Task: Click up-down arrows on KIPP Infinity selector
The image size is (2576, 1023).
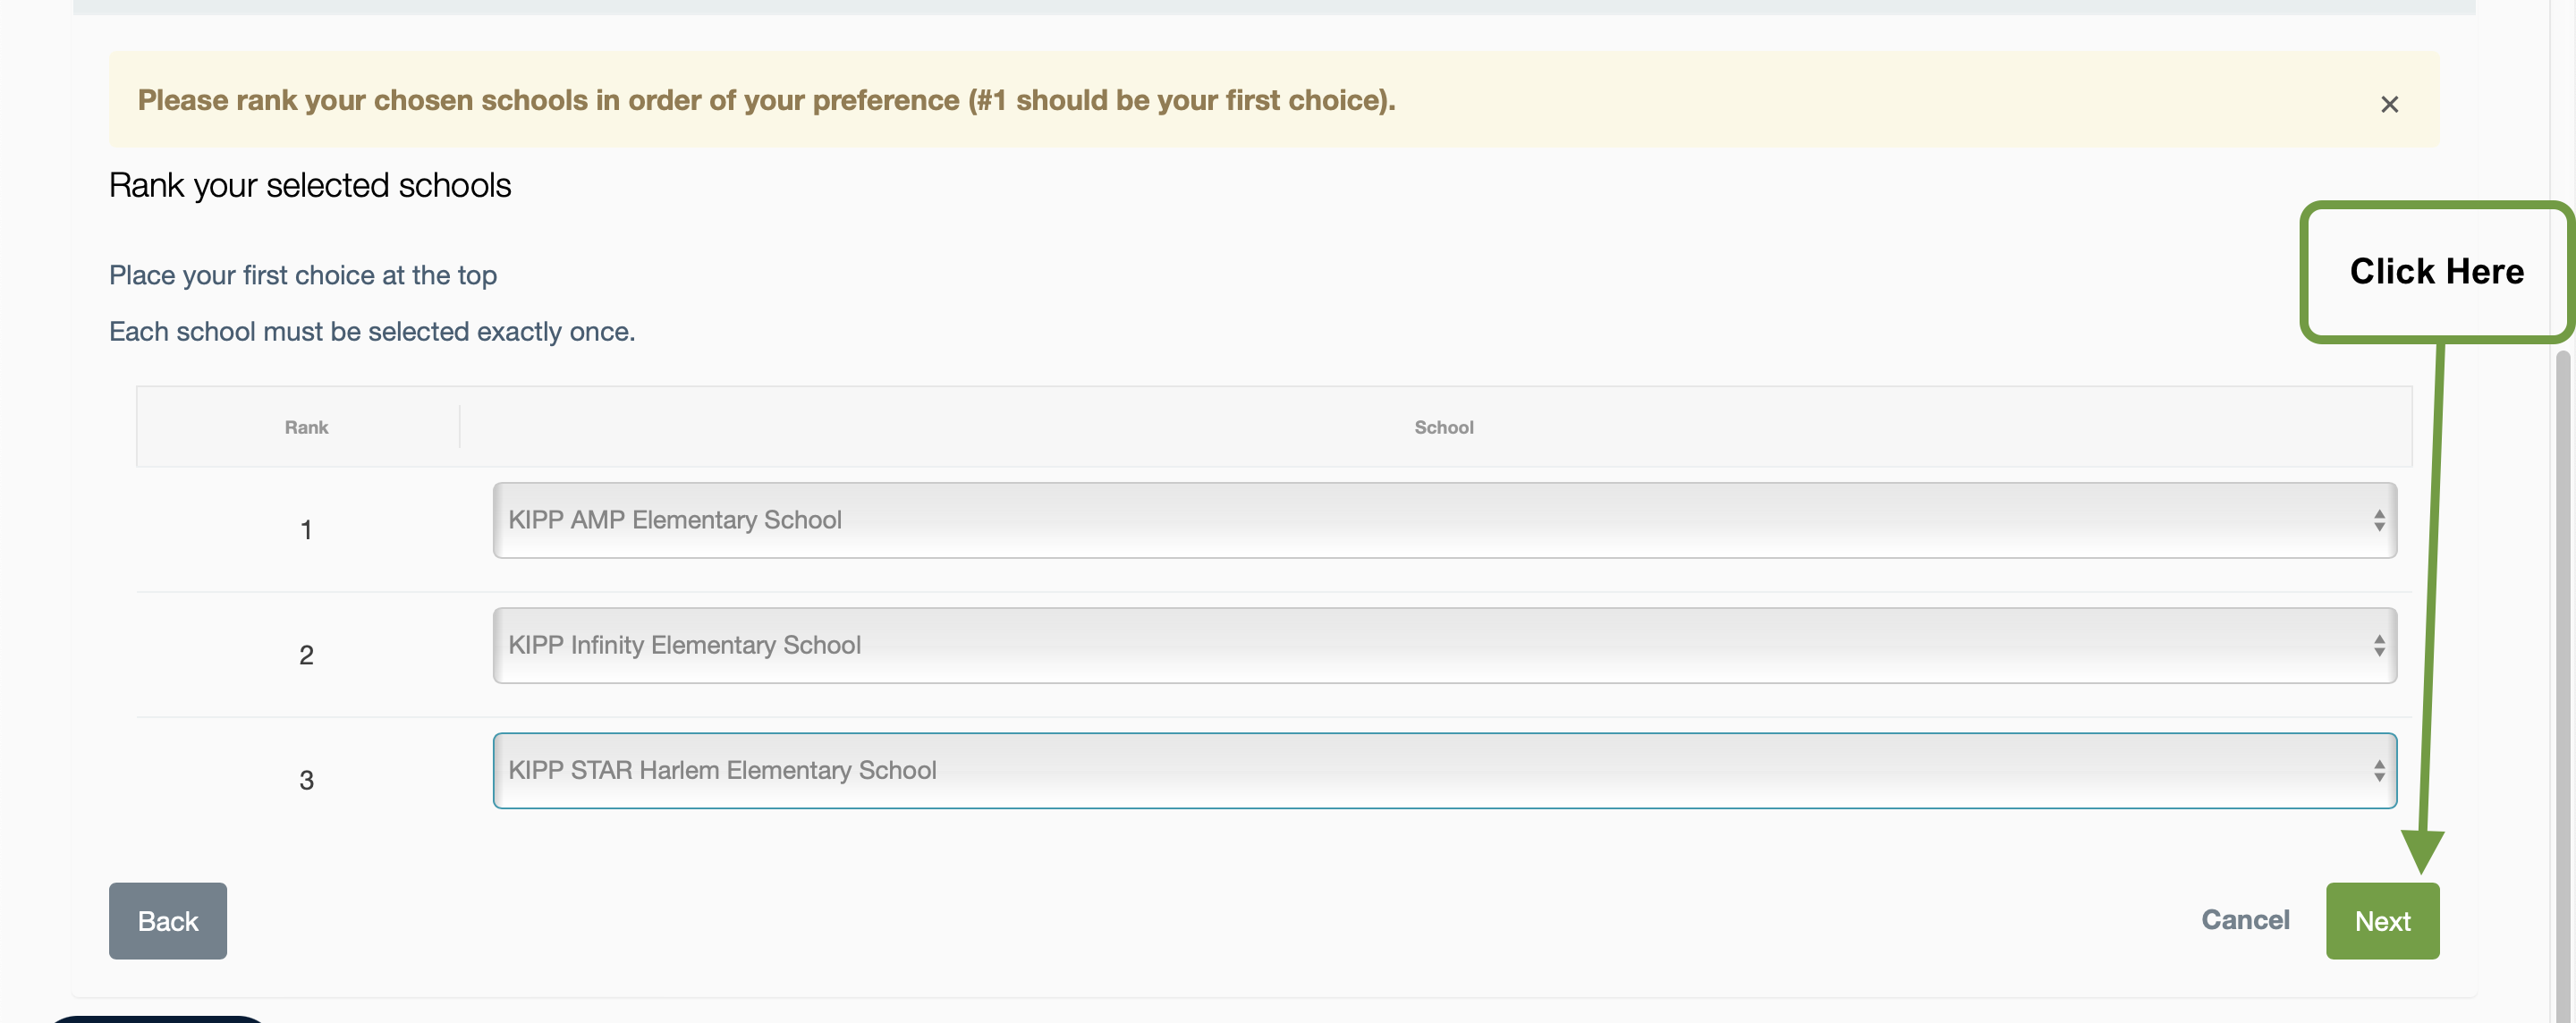Action: (x=2378, y=645)
